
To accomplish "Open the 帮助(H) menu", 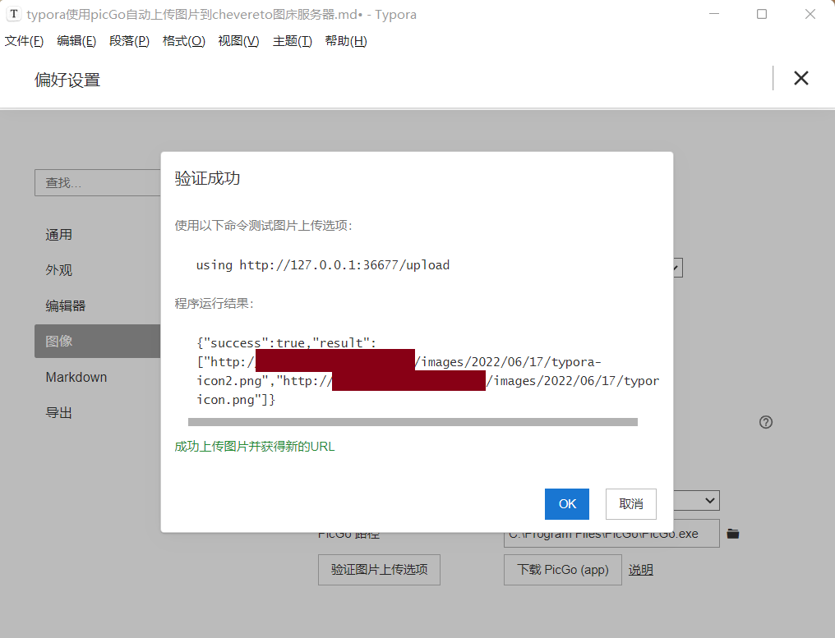I will (345, 41).
